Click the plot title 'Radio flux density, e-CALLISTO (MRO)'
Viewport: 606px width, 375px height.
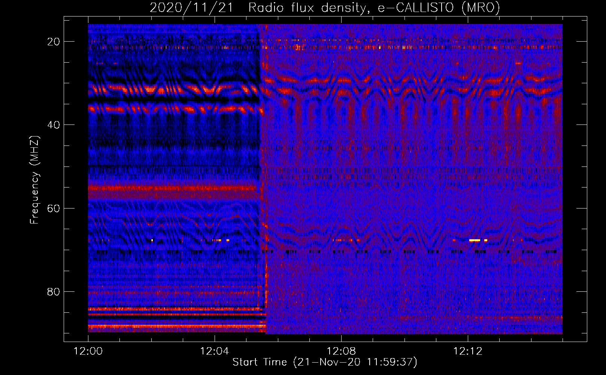pos(374,7)
